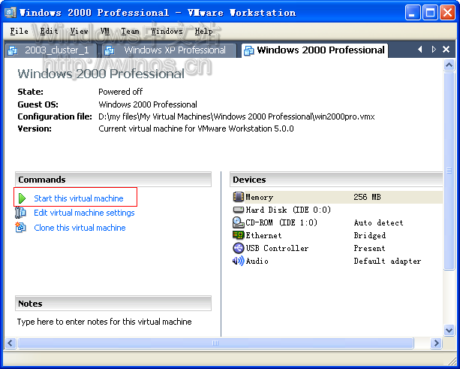Click the horizontal scrollbar thumb
460x369 pixels.
tap(215, 343)
